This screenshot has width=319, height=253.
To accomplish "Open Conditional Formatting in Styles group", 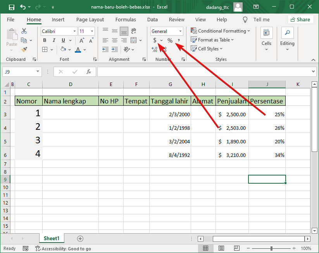I will tap(220, 31).
